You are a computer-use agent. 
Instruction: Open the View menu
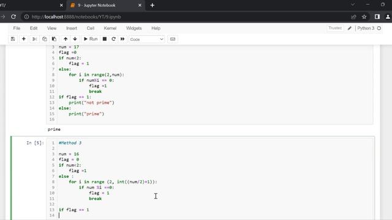(51, 28)
